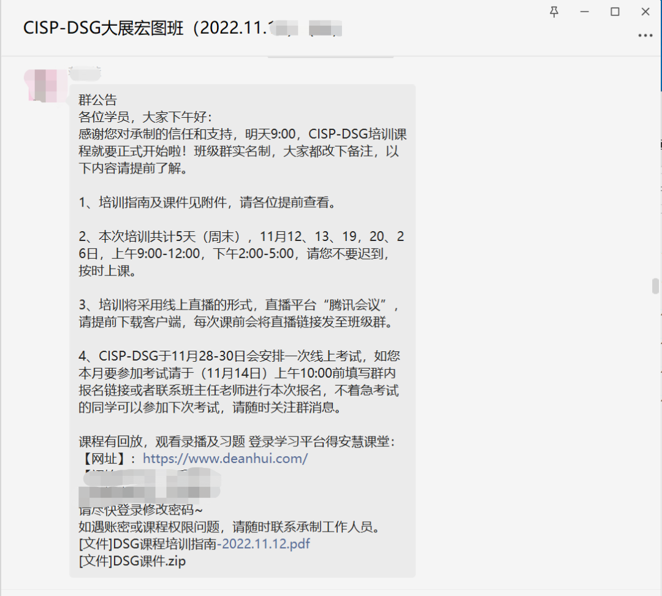Open the DSG课件.zip file attachment

[132, 561]
